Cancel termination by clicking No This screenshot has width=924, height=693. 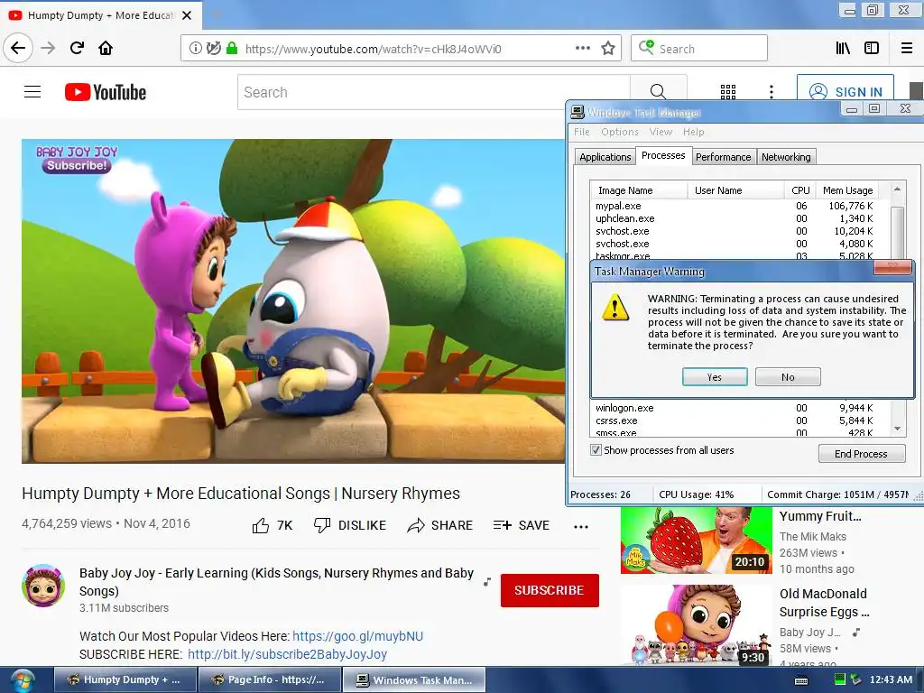point(788,377)
